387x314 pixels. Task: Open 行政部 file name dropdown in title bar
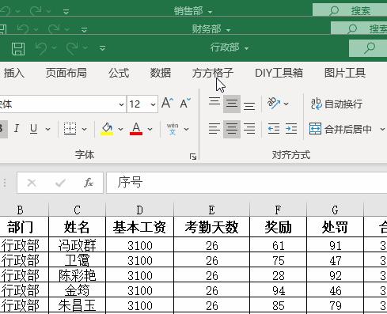pos(246,48)
